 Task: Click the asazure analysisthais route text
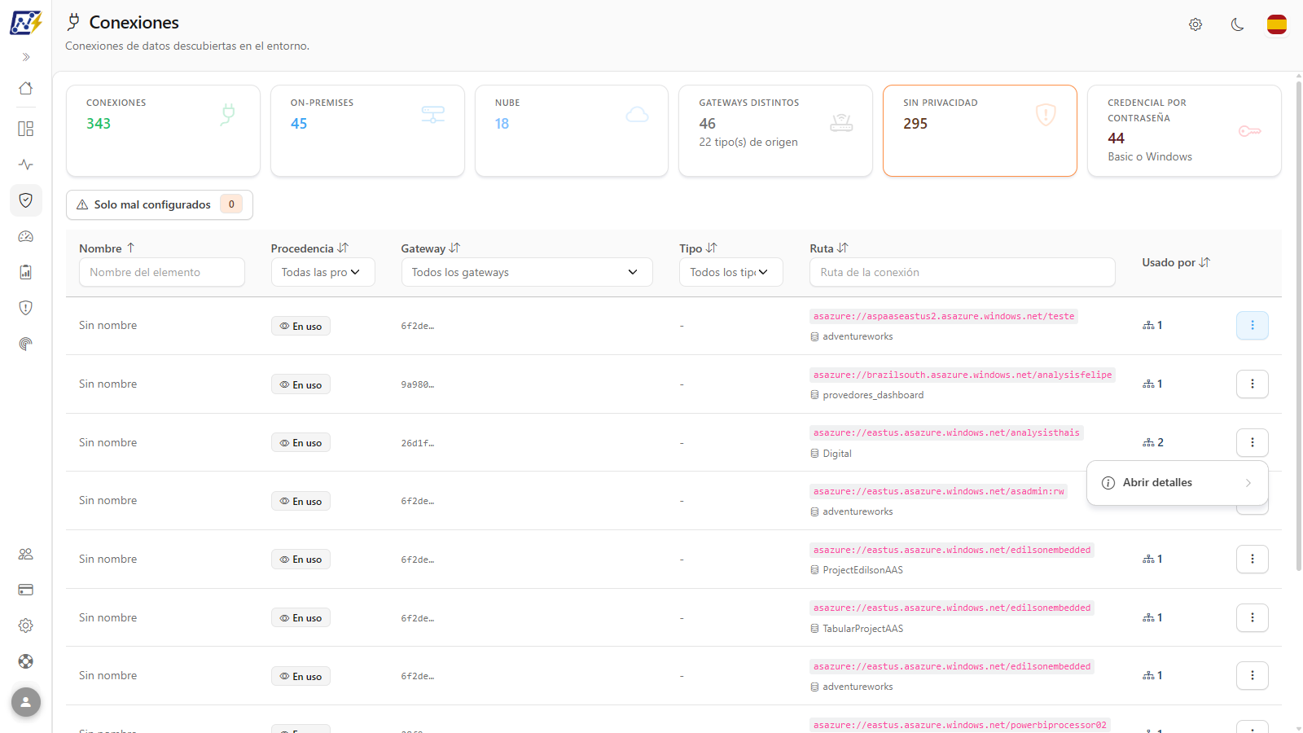[x=946, y=433]
